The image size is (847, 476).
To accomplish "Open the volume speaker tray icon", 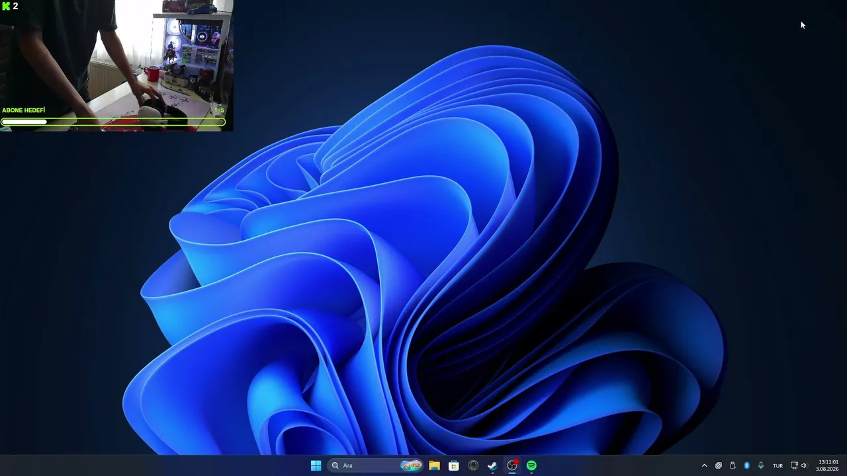I will (x=805, y=465).
